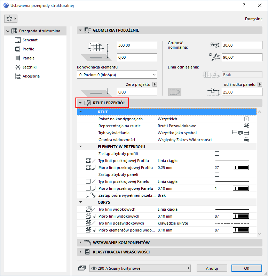Screen dimensions: 268x276
Task: Open help with the question mark
Action: click(244, 5)
